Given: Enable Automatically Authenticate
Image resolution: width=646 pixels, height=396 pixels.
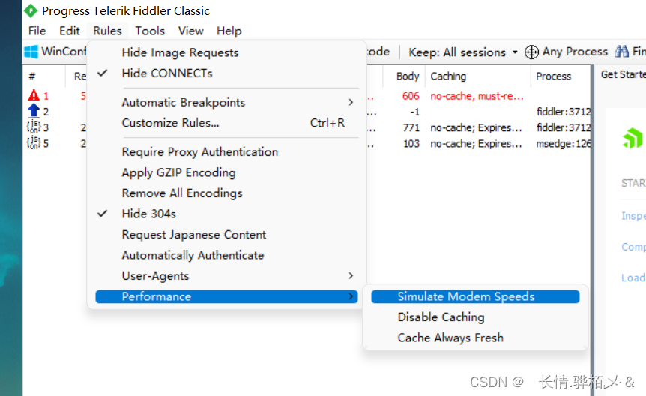Looking at the screenshot, I should 226,255.
